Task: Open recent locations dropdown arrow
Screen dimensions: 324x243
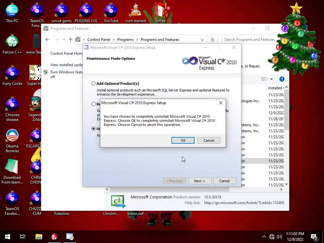Action: coord(64,40)
